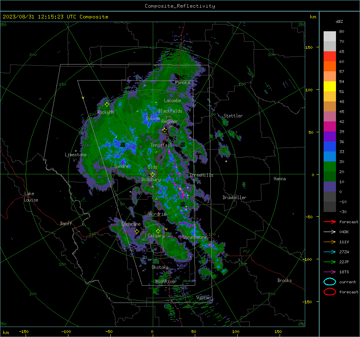Click the magenta 18TS arrow legend icon

[x=330, y=272]
